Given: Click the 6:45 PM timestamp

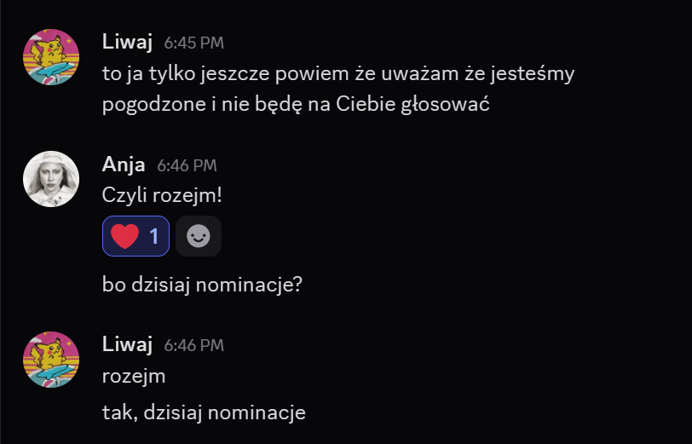Looking at the screenshot, I should pyautogui.click(x=194, y=43).
